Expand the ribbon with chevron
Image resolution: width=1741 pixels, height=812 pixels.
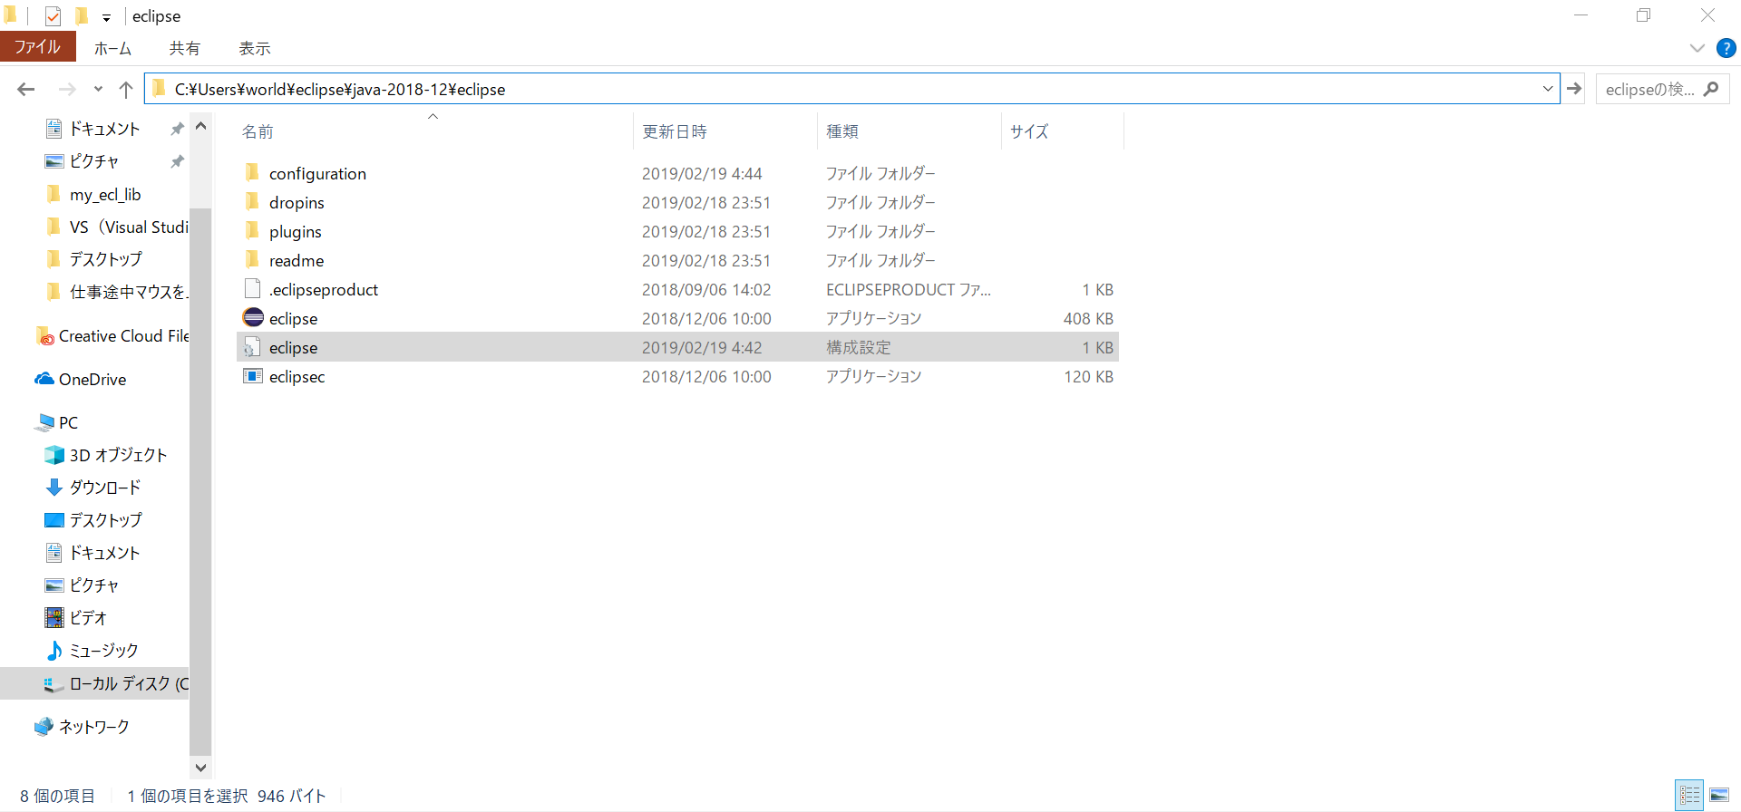point(1697,48)
